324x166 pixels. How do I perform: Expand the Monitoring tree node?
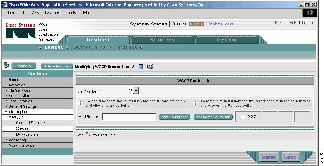(x=6, y=140)
